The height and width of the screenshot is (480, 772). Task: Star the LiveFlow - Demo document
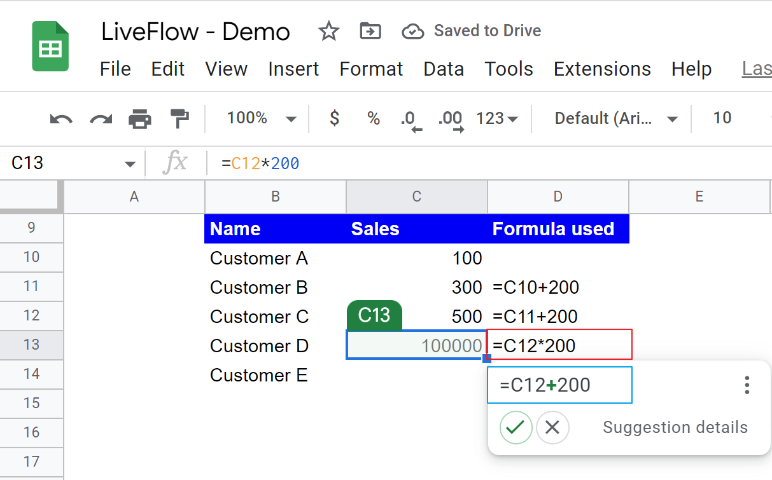328,31
